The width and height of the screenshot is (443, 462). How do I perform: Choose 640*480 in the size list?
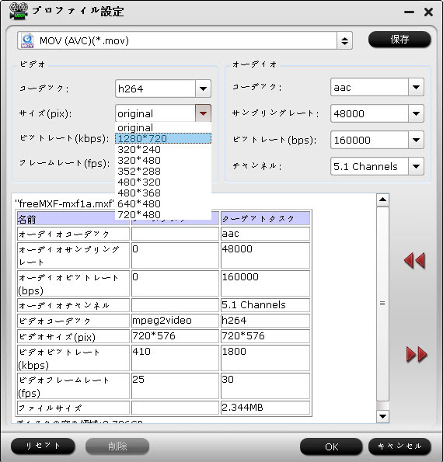(x=163, y=204)
